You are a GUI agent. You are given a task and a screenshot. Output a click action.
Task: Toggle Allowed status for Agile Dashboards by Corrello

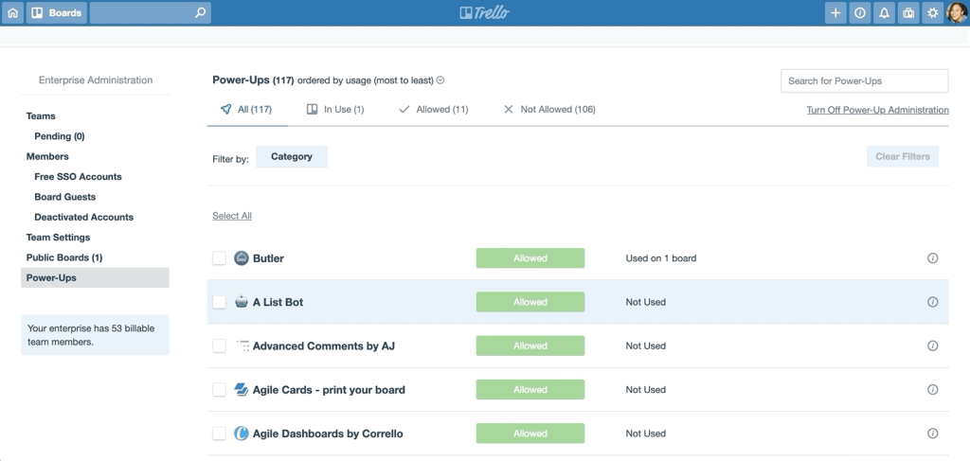click(x=530, y=434)
